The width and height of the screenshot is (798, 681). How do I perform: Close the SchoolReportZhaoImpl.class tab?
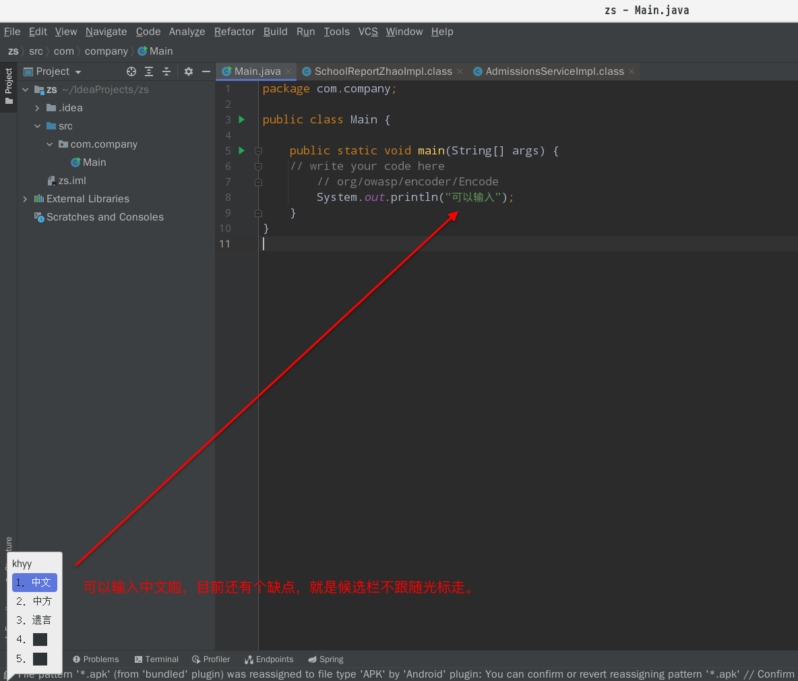click(460, 71)
